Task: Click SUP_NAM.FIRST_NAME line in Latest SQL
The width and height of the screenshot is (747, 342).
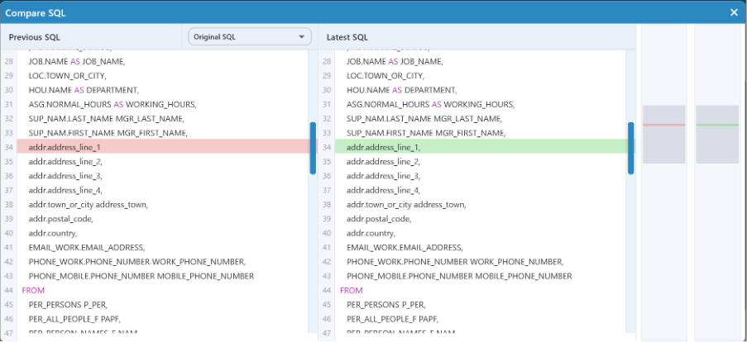Action: point(426,133)
